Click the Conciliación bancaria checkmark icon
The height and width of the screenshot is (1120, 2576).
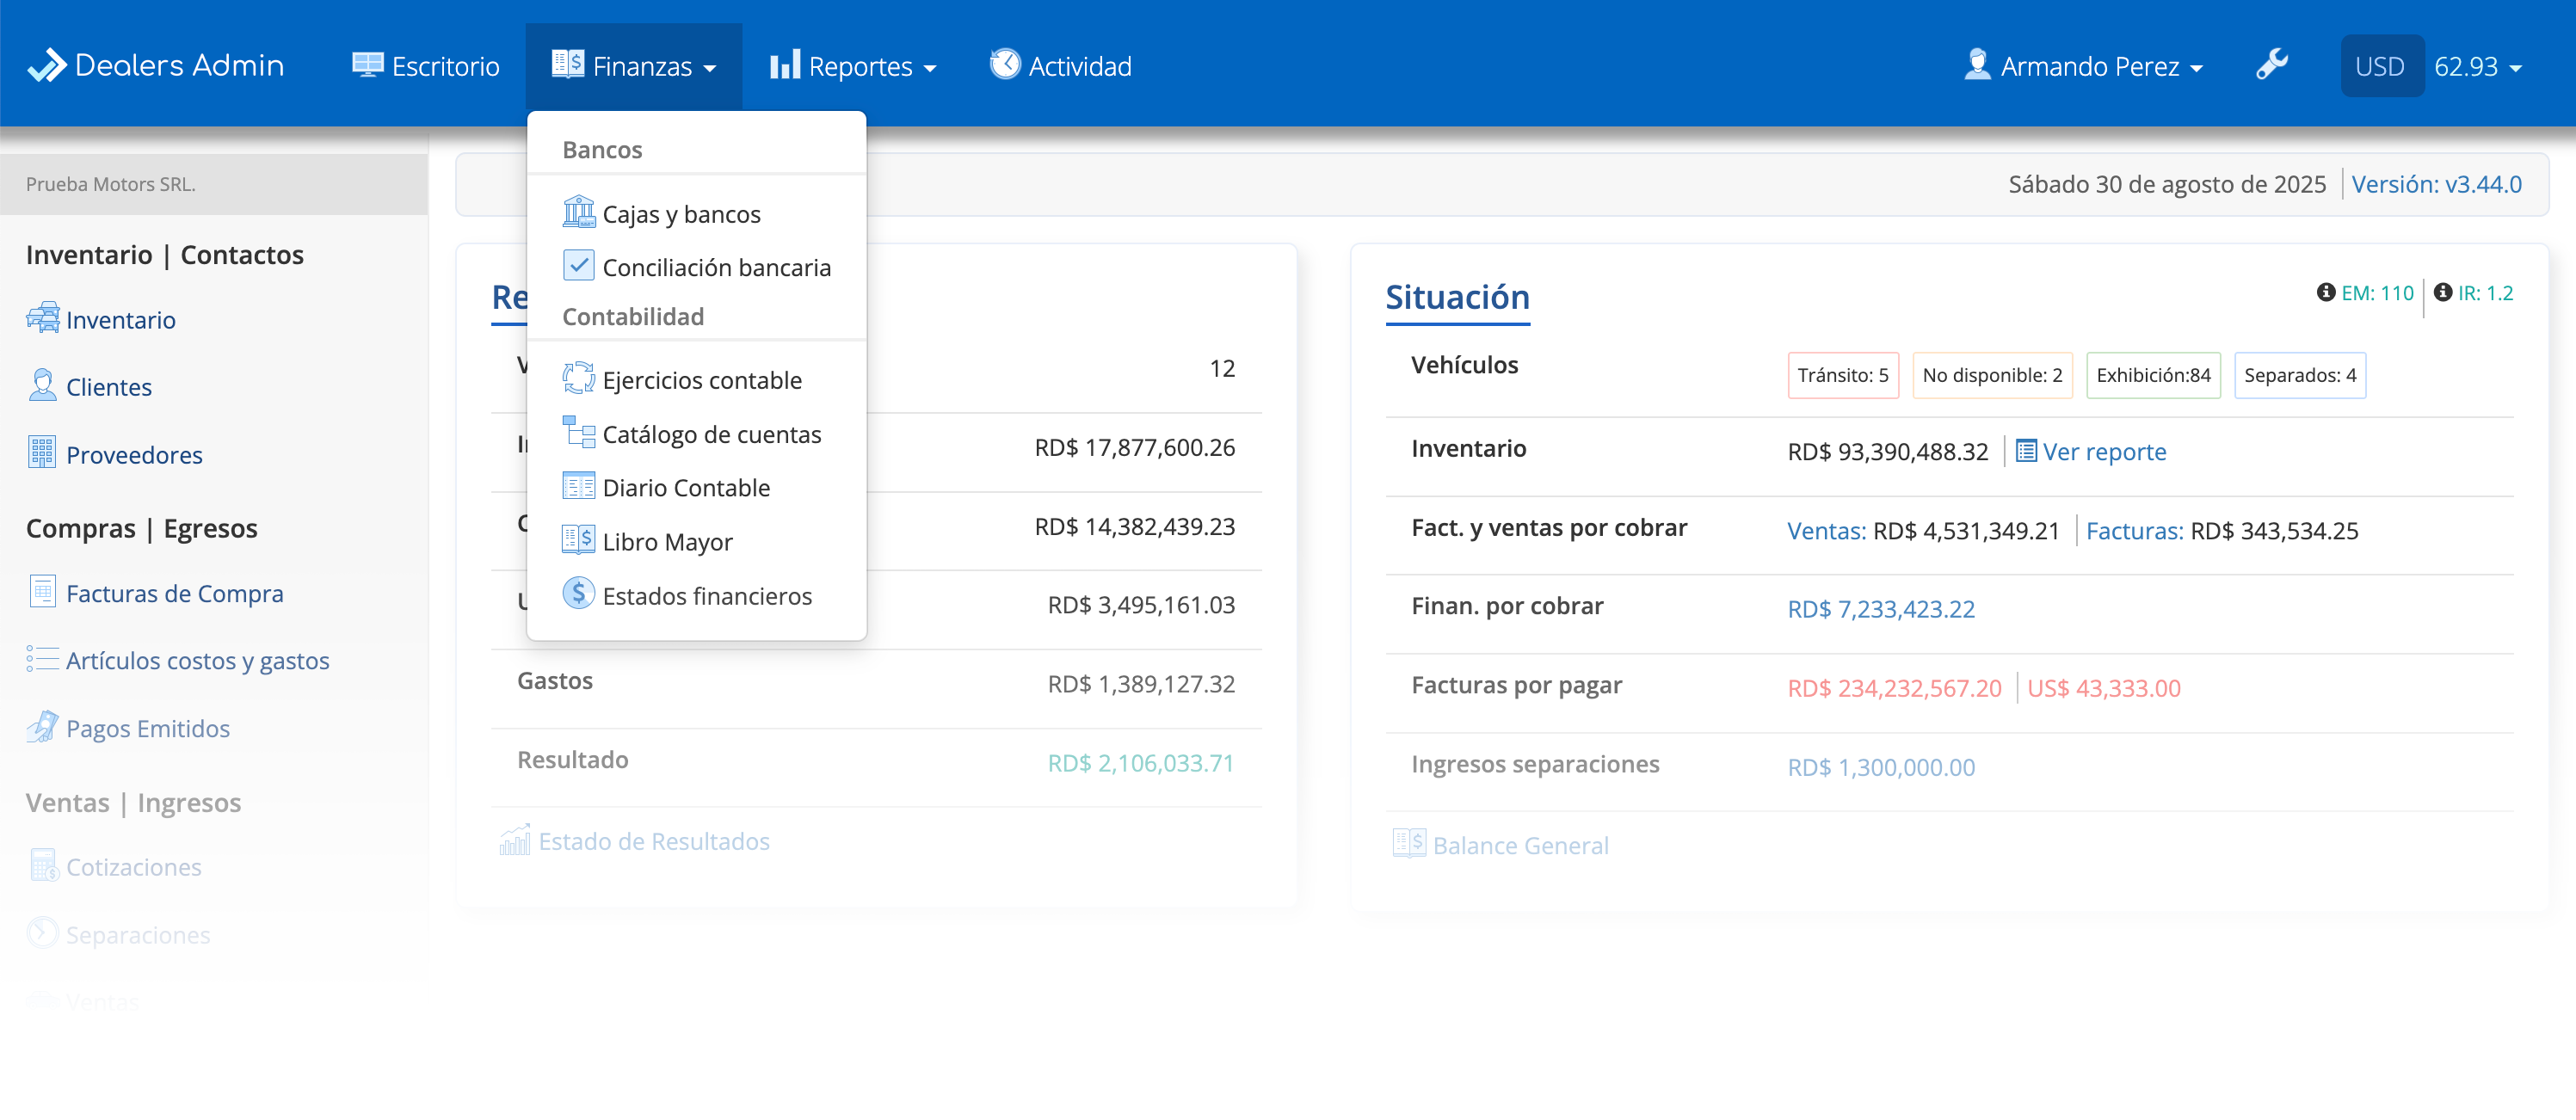(578, 266)
